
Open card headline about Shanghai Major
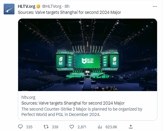pyautogui.click(x=73, y=103)
